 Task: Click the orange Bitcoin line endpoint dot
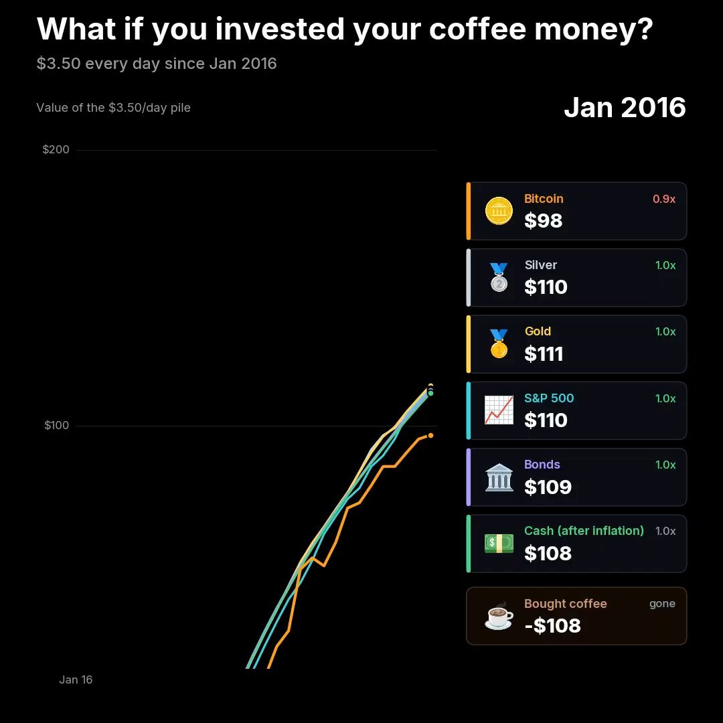point(430,435)
